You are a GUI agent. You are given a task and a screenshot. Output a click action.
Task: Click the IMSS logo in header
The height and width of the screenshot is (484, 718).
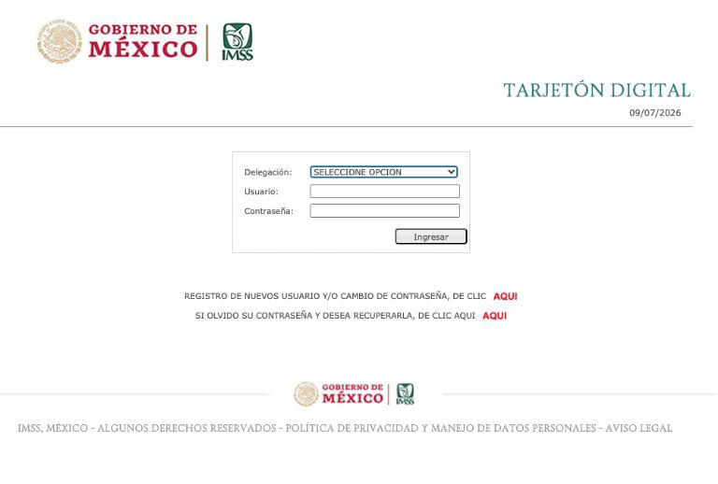point(237,42)
